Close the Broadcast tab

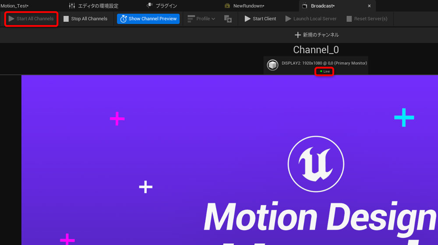coord(369,6)
